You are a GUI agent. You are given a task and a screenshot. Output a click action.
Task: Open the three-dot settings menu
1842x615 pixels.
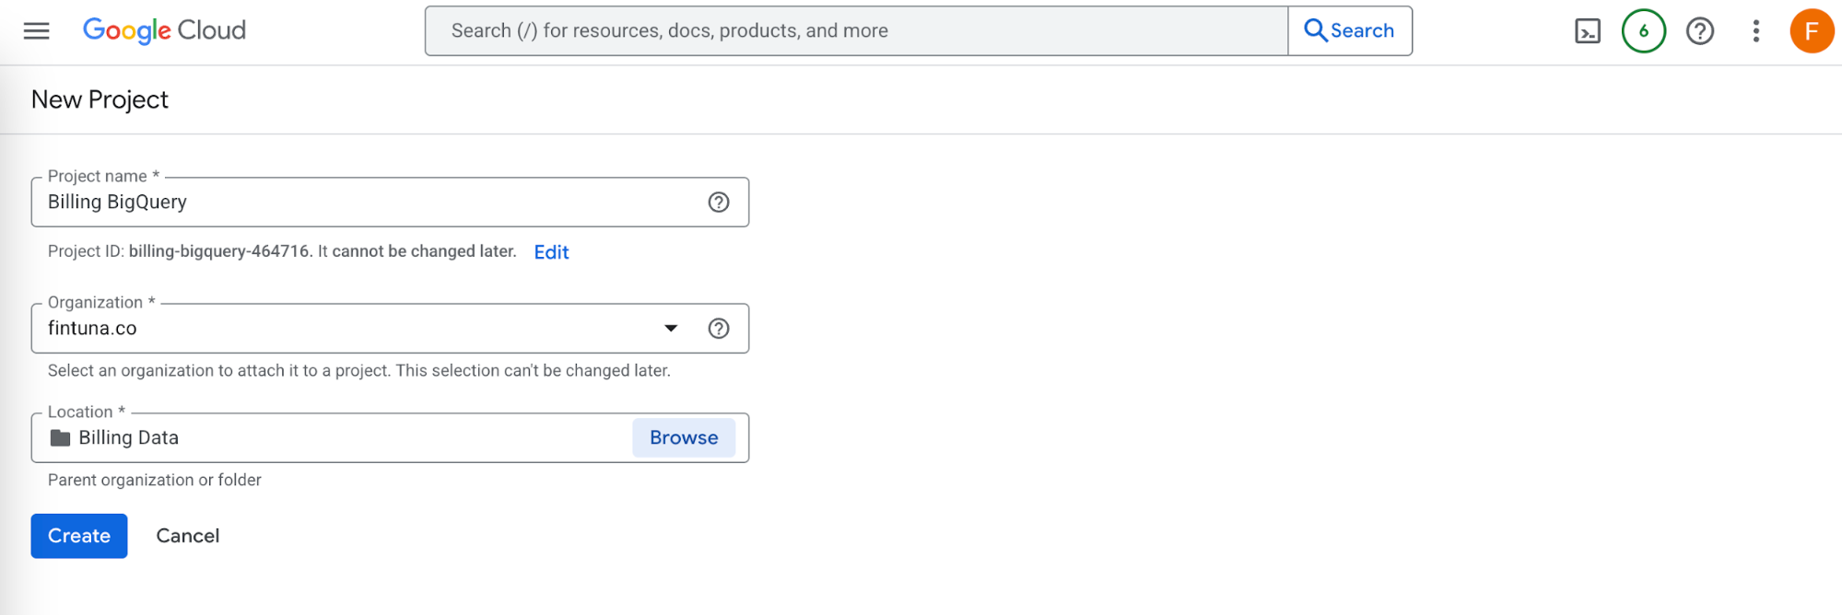(1756, 31)
